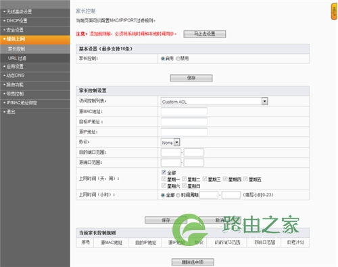
Task: Click 源端口范围 end field
Action: coord(194,162)
